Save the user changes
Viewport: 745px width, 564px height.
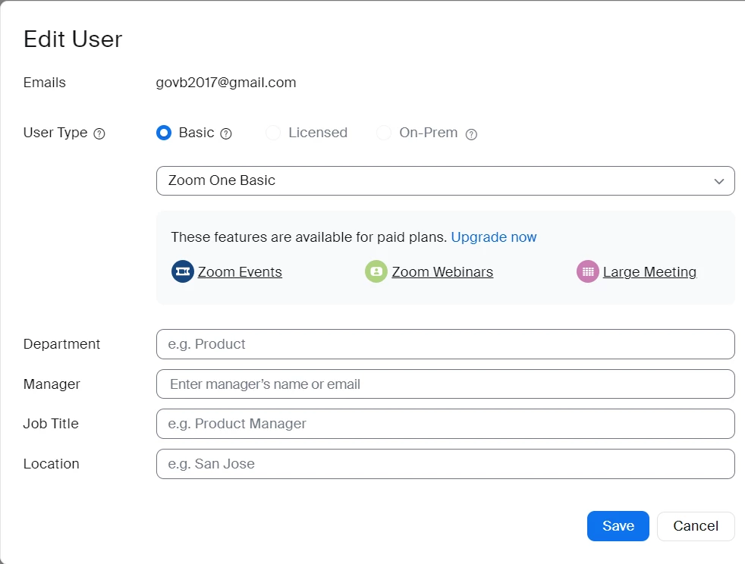618,526
